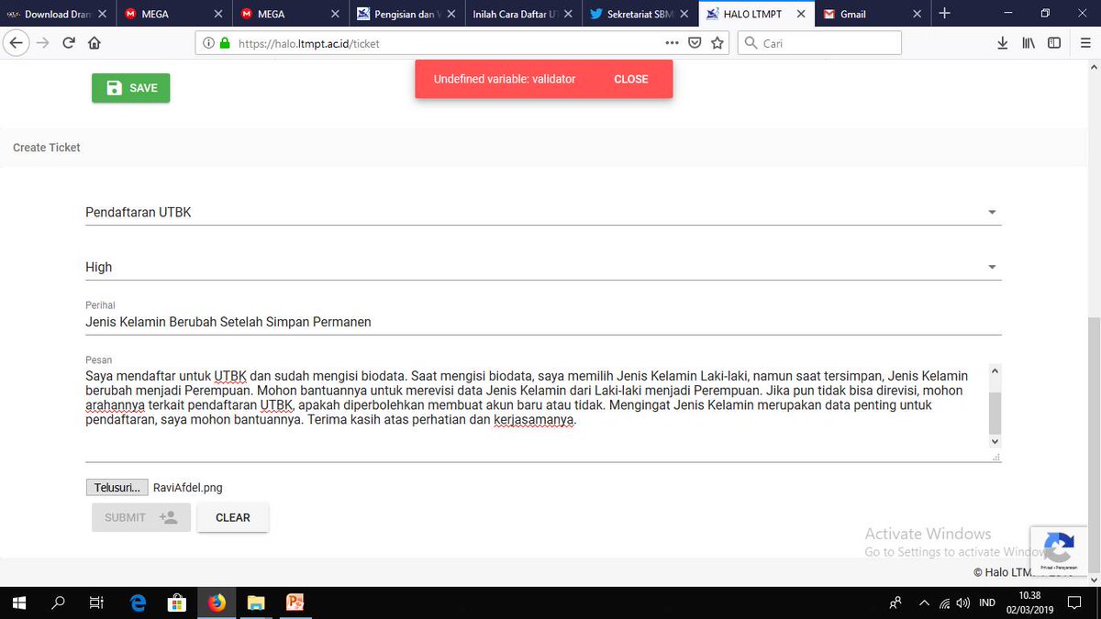The width and height of the screenshot is (1101, 619).
Task: Click inside the Pesan message textarea
Action: (x=536, y=411)
